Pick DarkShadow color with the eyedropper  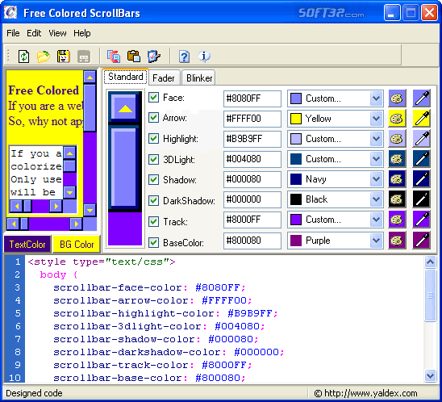tap(421, 199)
